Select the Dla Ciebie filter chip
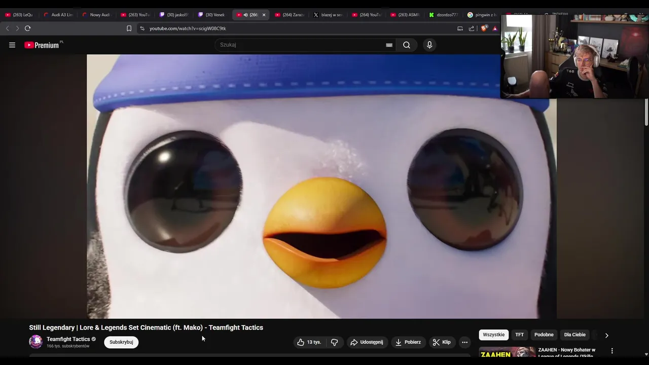 575,335
